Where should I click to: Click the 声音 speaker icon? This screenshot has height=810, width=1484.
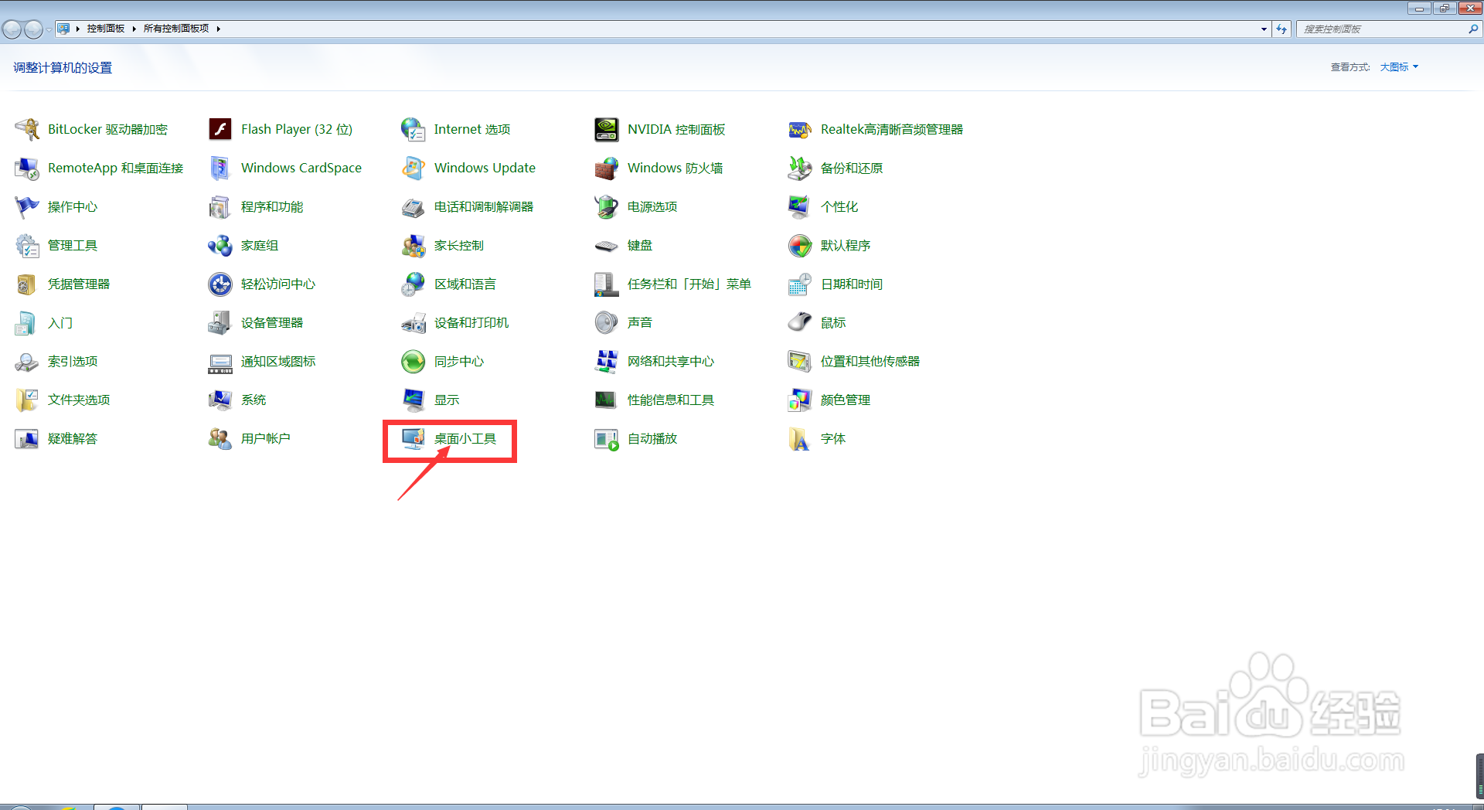click(607, 322)
